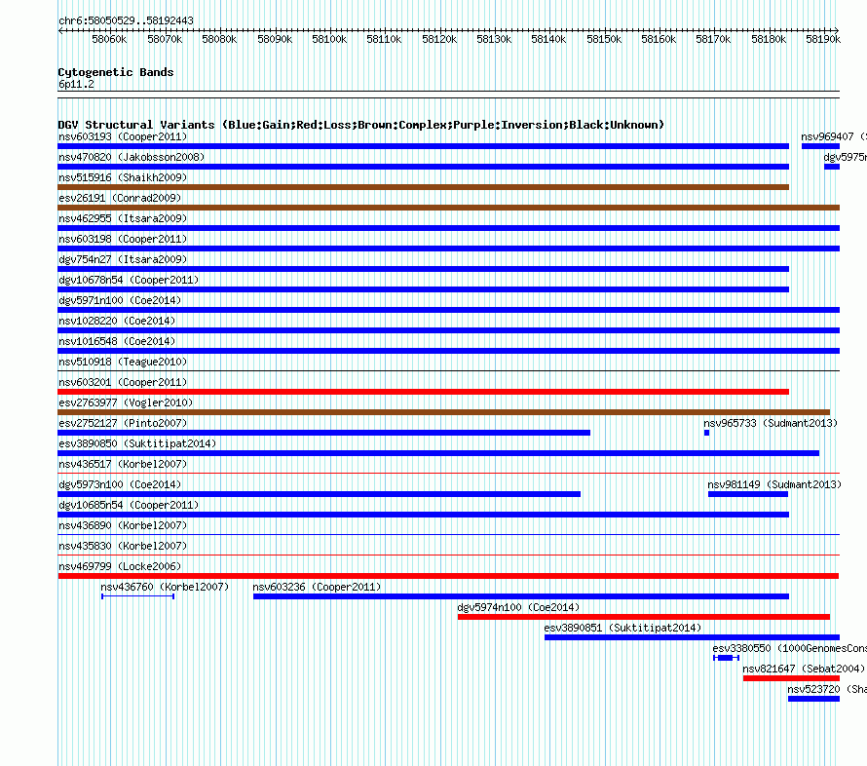Open the nsv603198 (Cooper2011) label
Screen dimensions: 867x766
pos(123,239)
